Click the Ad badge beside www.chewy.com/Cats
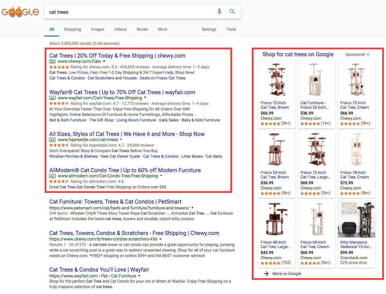The image size is (386, 294). (x=52, y=62)
